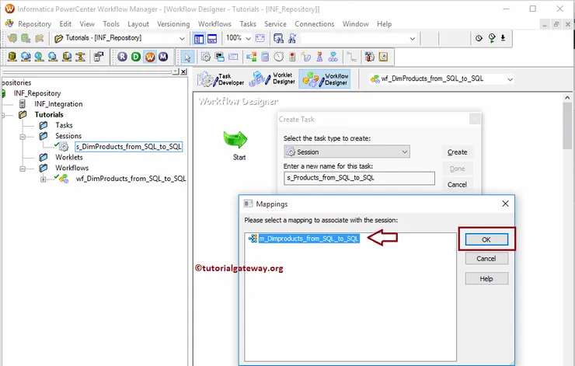Image resolution: width=575 pixels, height=366 pixels.
Task: Switch to the Task Developer tab
Action: 221,78
